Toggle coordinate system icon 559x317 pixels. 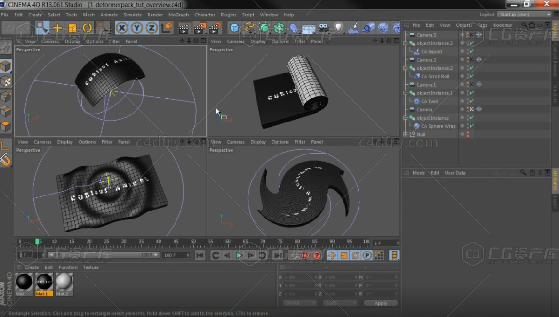point(167,27)
